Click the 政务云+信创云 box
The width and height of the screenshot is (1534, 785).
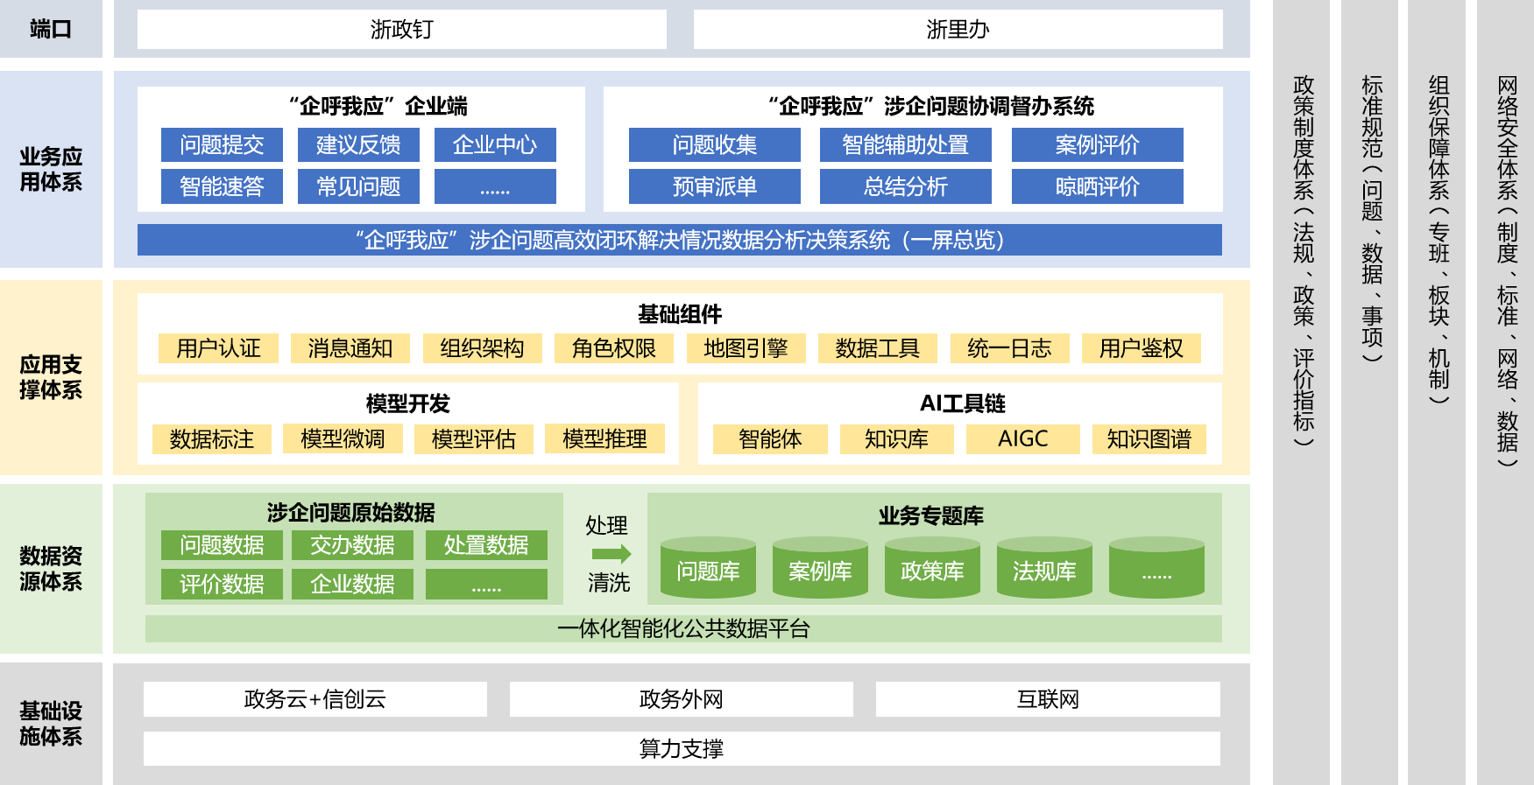(x=315, y=699)
